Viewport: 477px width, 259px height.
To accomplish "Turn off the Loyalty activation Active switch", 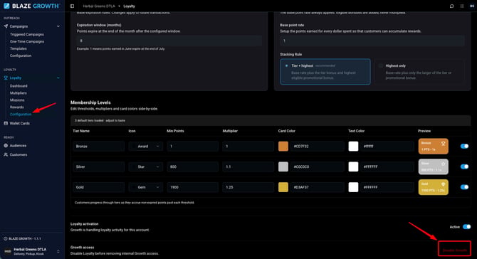I will [x=466, y=227].
